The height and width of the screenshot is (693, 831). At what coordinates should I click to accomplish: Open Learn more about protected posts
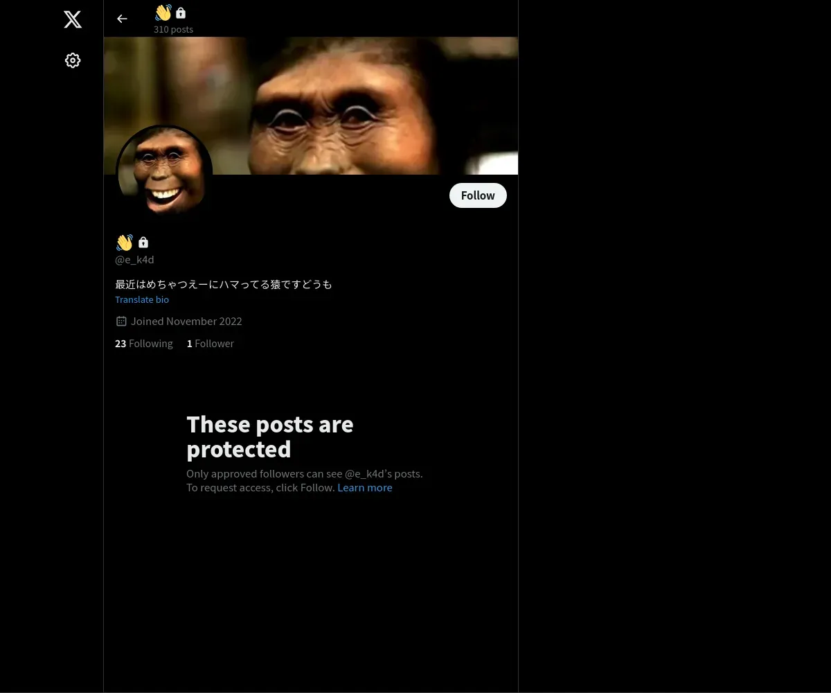point(365,487)
